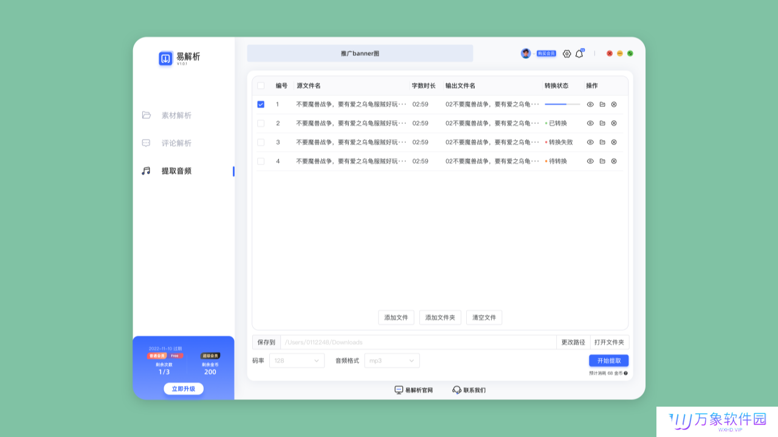Image resolution: width=778 pixels, height=437 pixels.
Task: Start extraction with 开始提取 button
Action: coord(609,361)
